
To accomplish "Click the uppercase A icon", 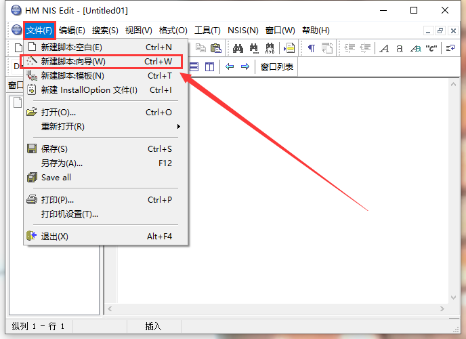I will tap(384, 48).
